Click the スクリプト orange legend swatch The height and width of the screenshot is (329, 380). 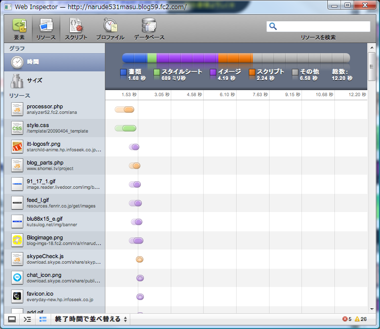(252, 72)
